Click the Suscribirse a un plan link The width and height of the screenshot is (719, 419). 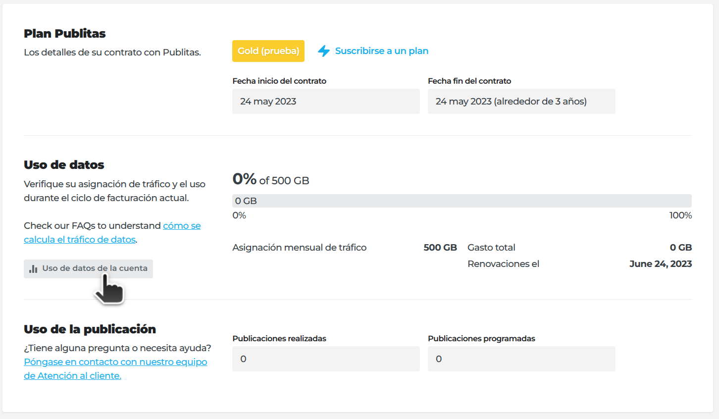coord(373,51)
